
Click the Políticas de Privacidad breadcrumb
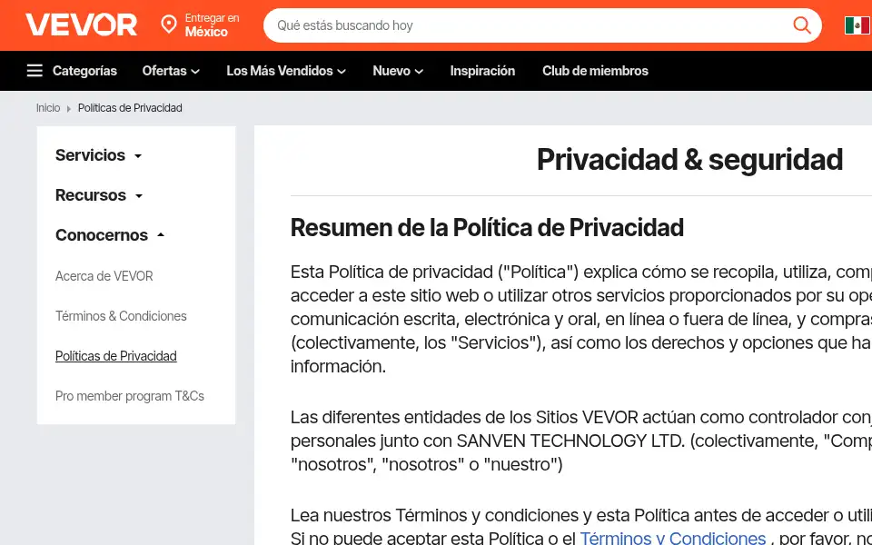coord(130,108)
